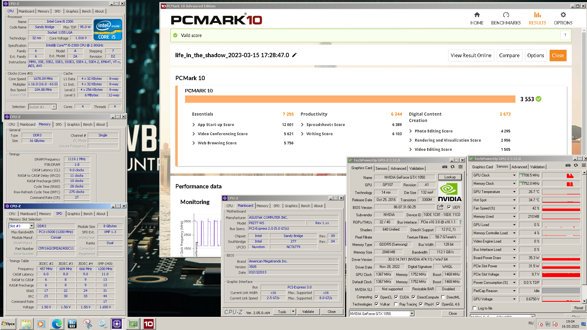Screen dimensions: 587x330
Task: Open gears settings icon on taskbar
Action: coord(102,324)
